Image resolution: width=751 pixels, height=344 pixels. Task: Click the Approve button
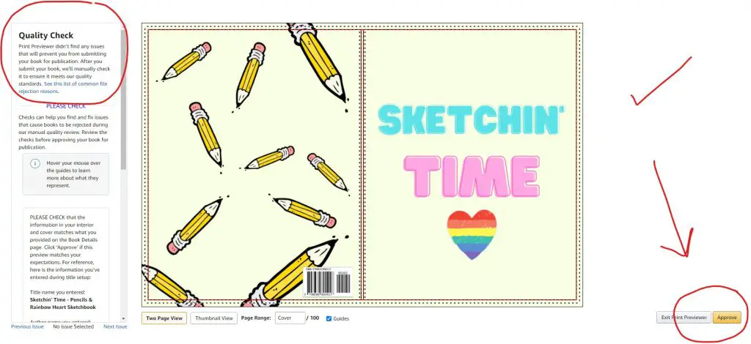coord(727,318)
